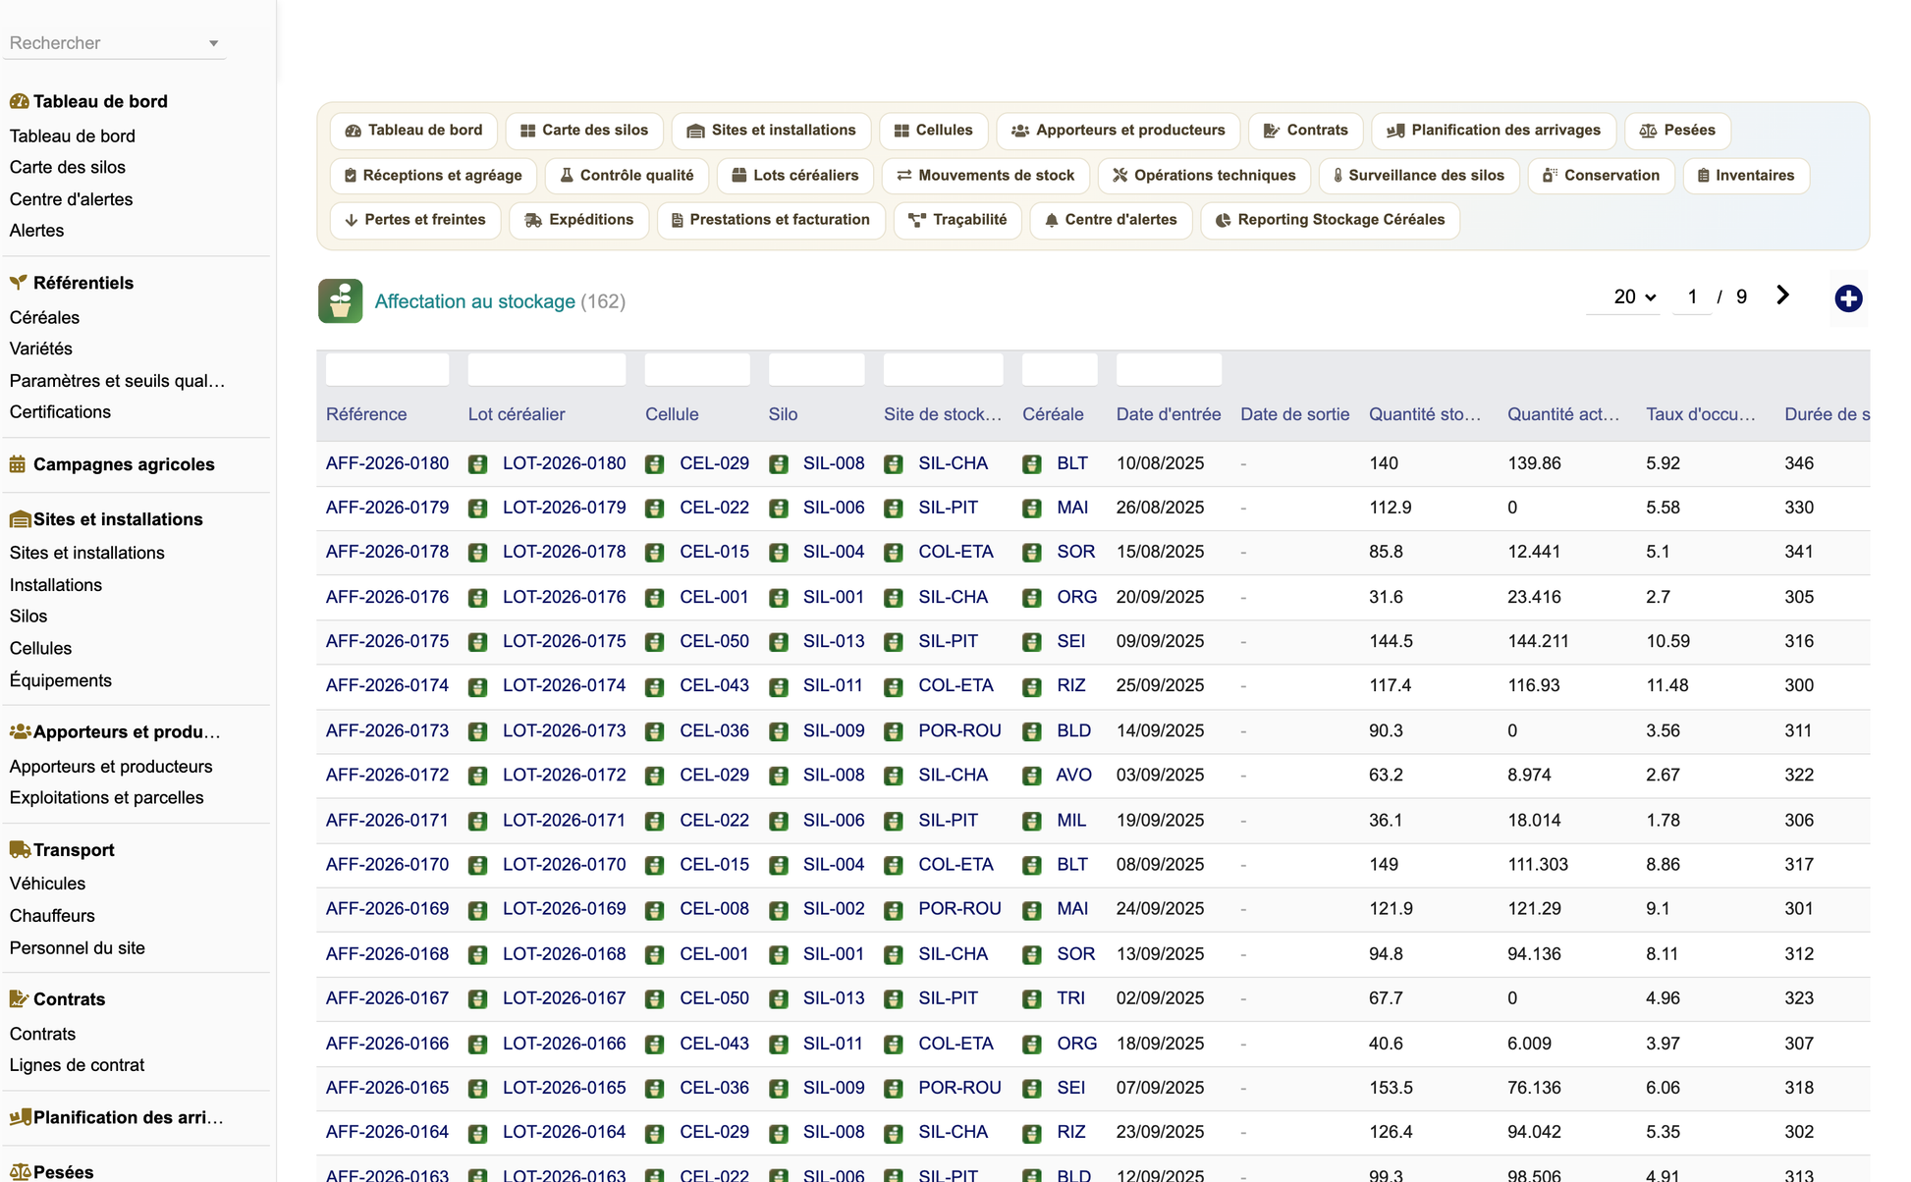
Task: Click Centre d'alertes in sidebar
Action: (71, 199)
